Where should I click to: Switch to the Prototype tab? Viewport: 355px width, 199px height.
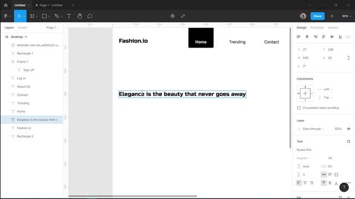[x=317, y=28]
